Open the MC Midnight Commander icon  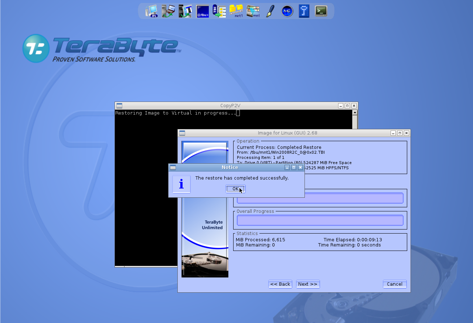287,11
